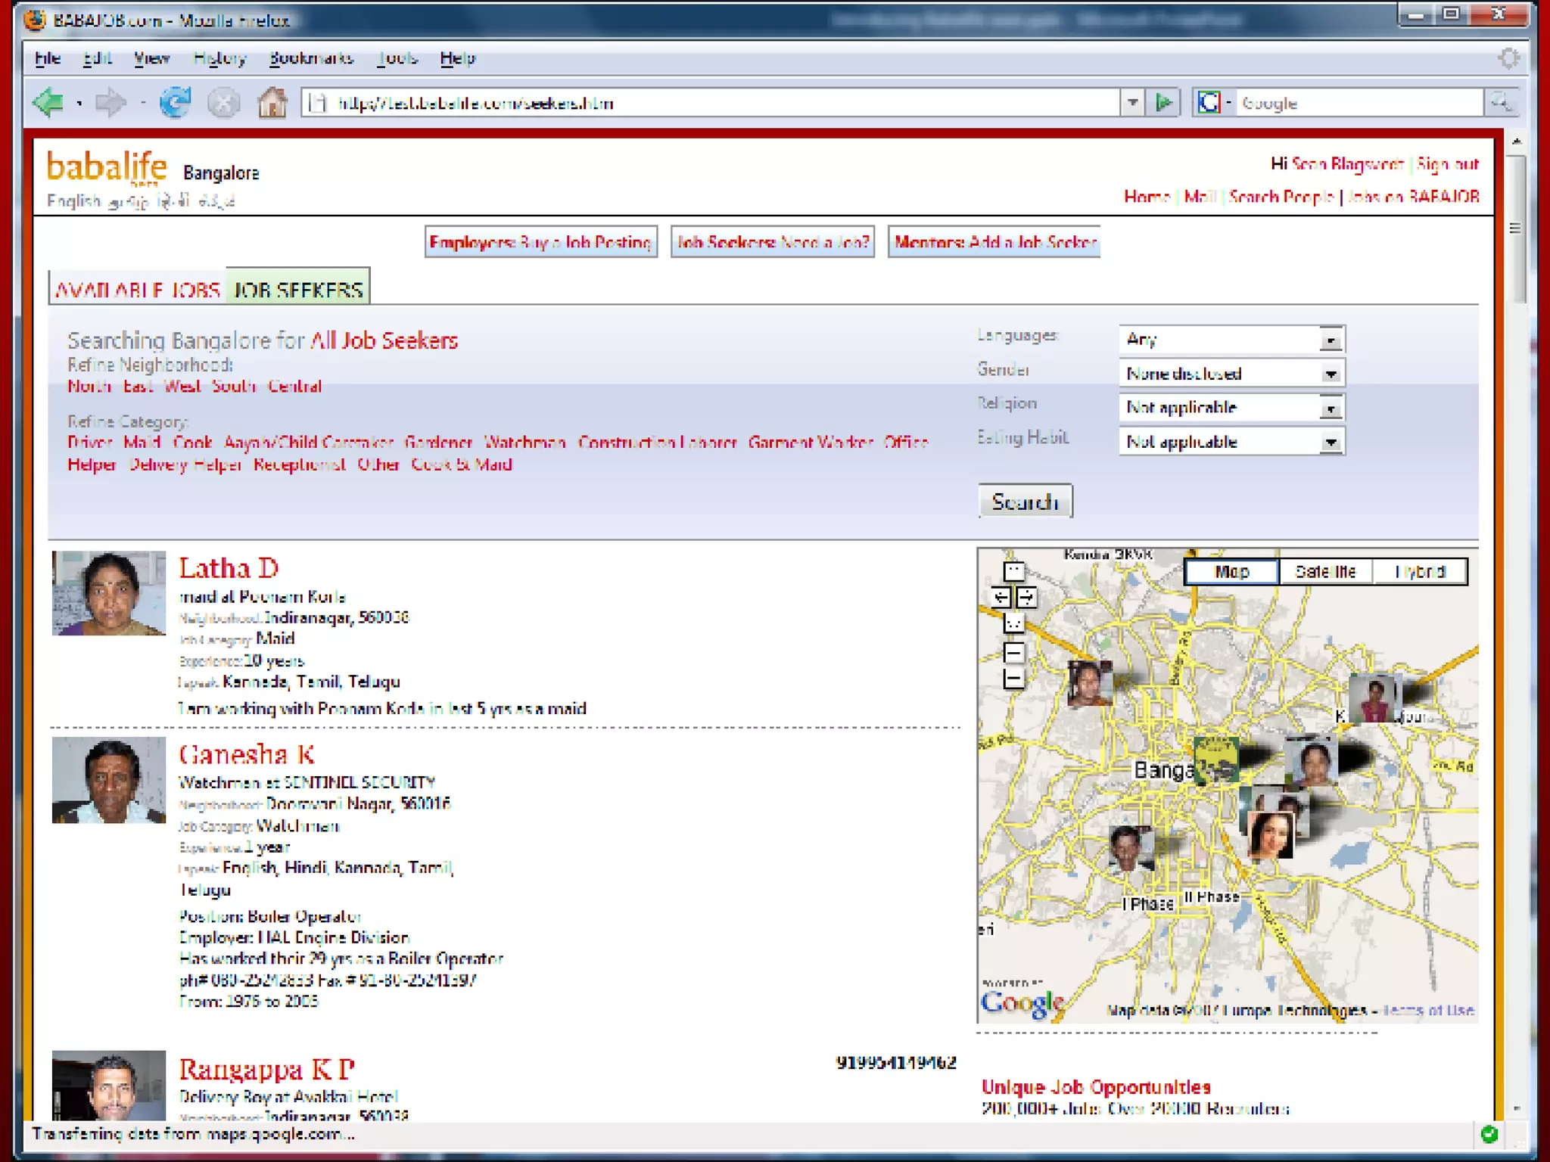Open the Languages dropdown
This screenshot has width=1550, height=1162.
pos(1330,340)
